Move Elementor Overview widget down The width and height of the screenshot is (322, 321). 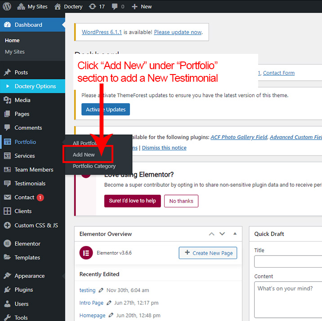222,234
